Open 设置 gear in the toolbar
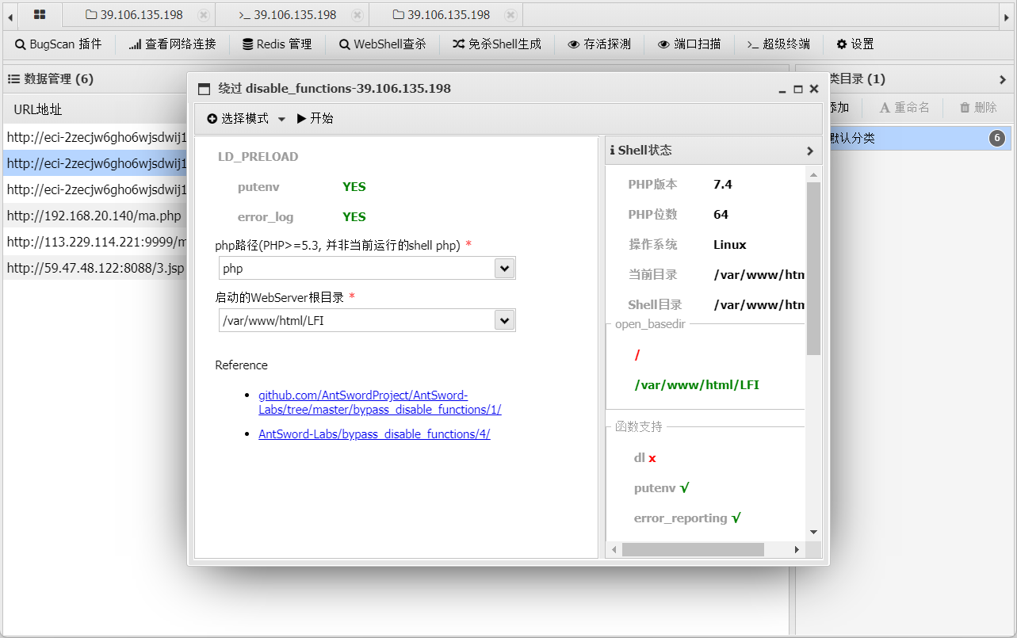The image size is (1017, 638). point(855,44)
